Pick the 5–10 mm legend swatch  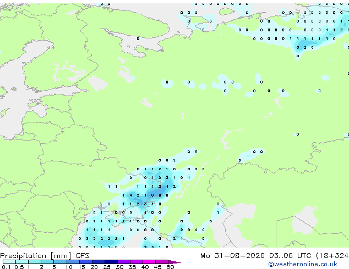point(61,262)
